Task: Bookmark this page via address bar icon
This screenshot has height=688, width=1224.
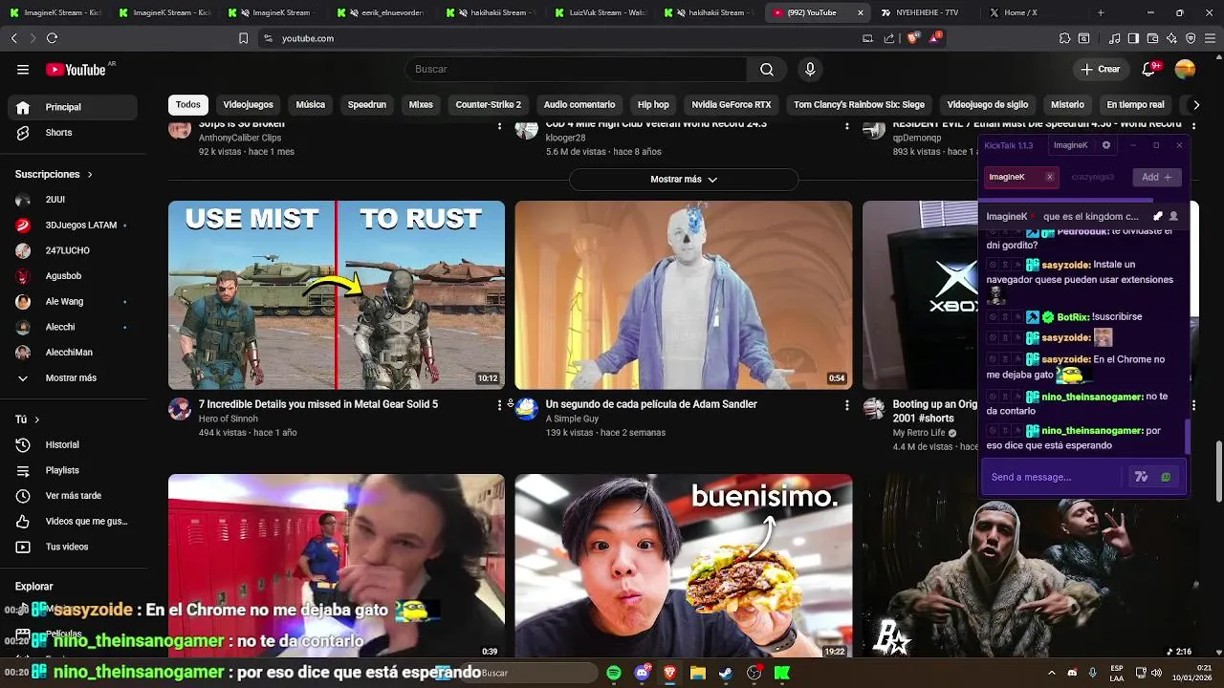Action: pos(243,38)
